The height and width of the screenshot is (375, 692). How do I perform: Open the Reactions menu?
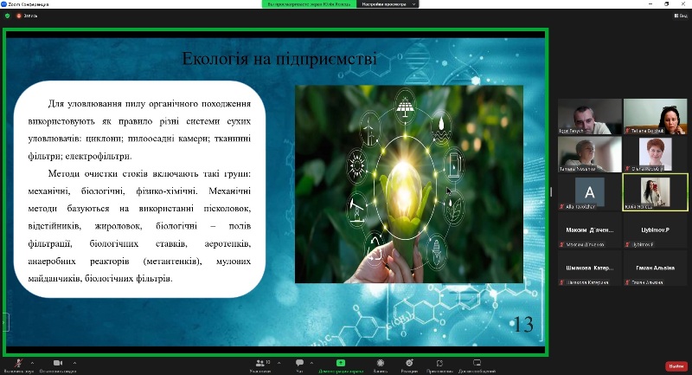tap(409, 365)
